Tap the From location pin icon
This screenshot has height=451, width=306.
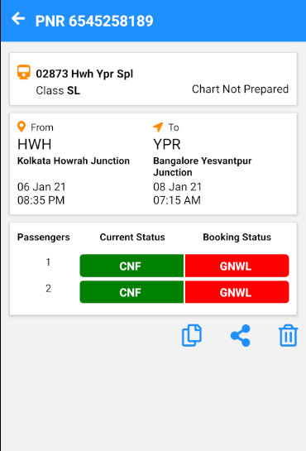coord(22,127)
